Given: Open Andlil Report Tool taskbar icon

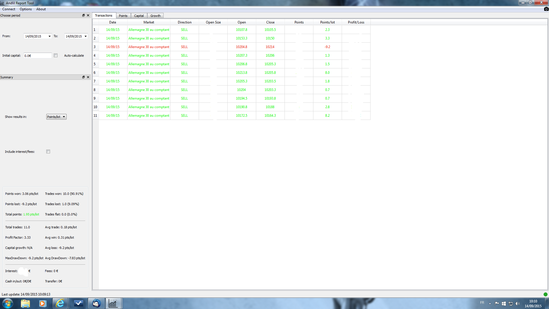Looking at the screenshot, I should [113, 303].
